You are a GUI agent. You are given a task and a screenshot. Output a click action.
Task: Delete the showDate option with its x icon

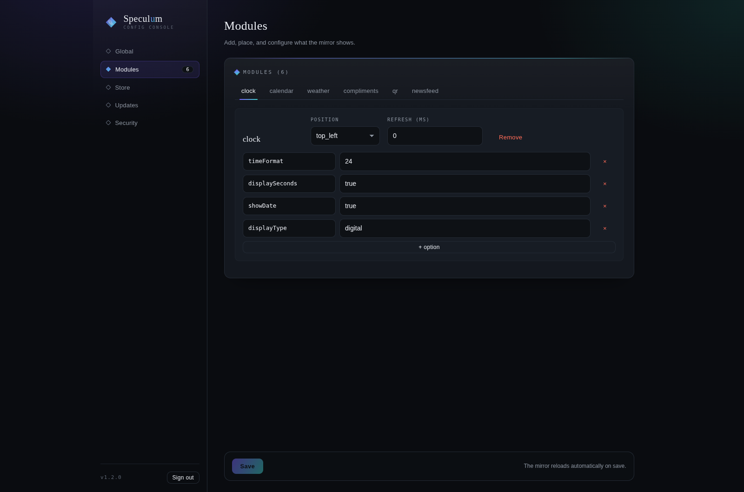[x=605, y=206]
